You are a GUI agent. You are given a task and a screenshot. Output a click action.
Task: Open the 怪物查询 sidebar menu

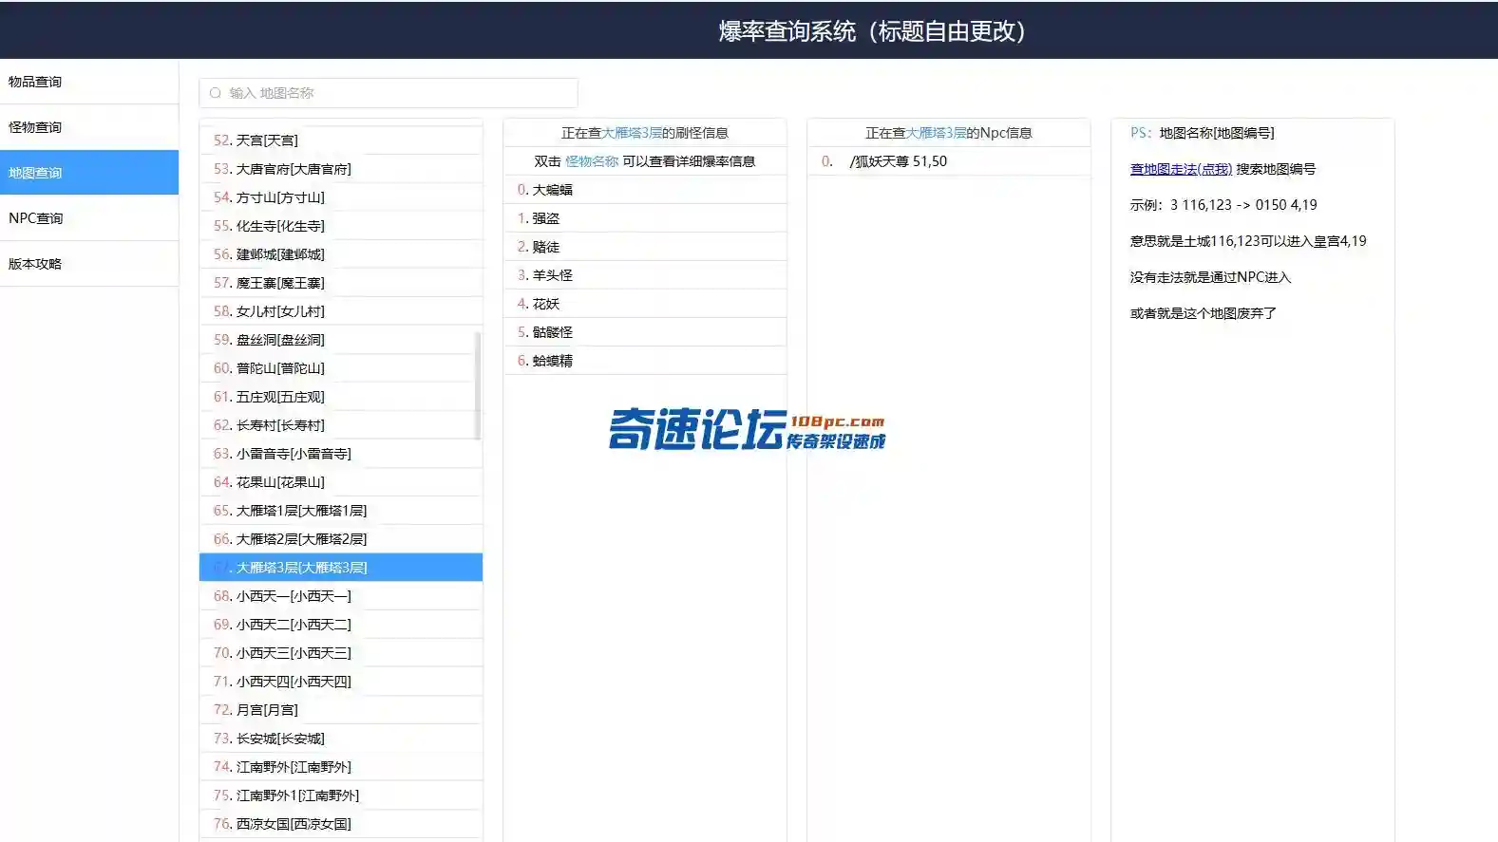coord(89,127)
